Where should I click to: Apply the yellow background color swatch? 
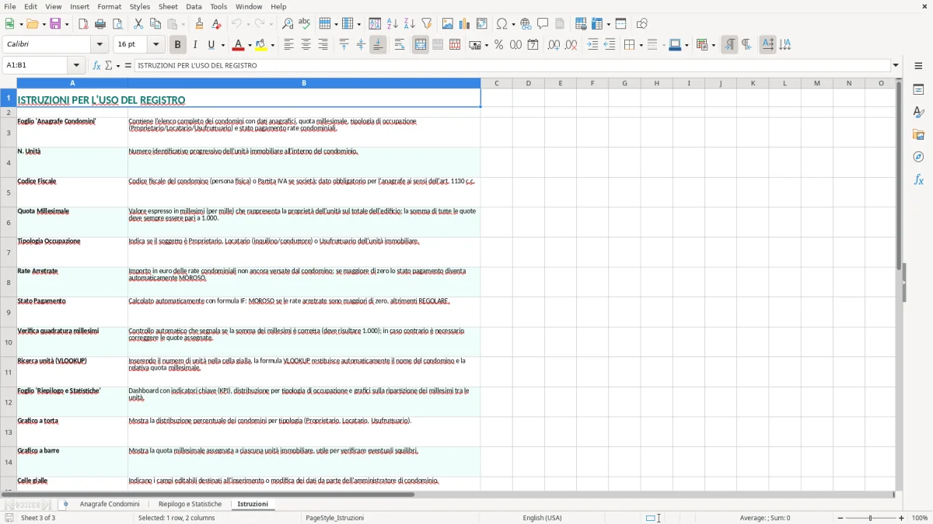click(x=261, y=45)
